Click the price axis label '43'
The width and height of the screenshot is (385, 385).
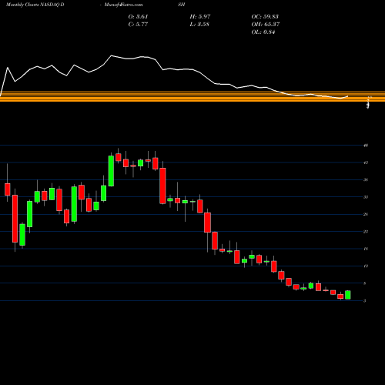click(366, 162)
